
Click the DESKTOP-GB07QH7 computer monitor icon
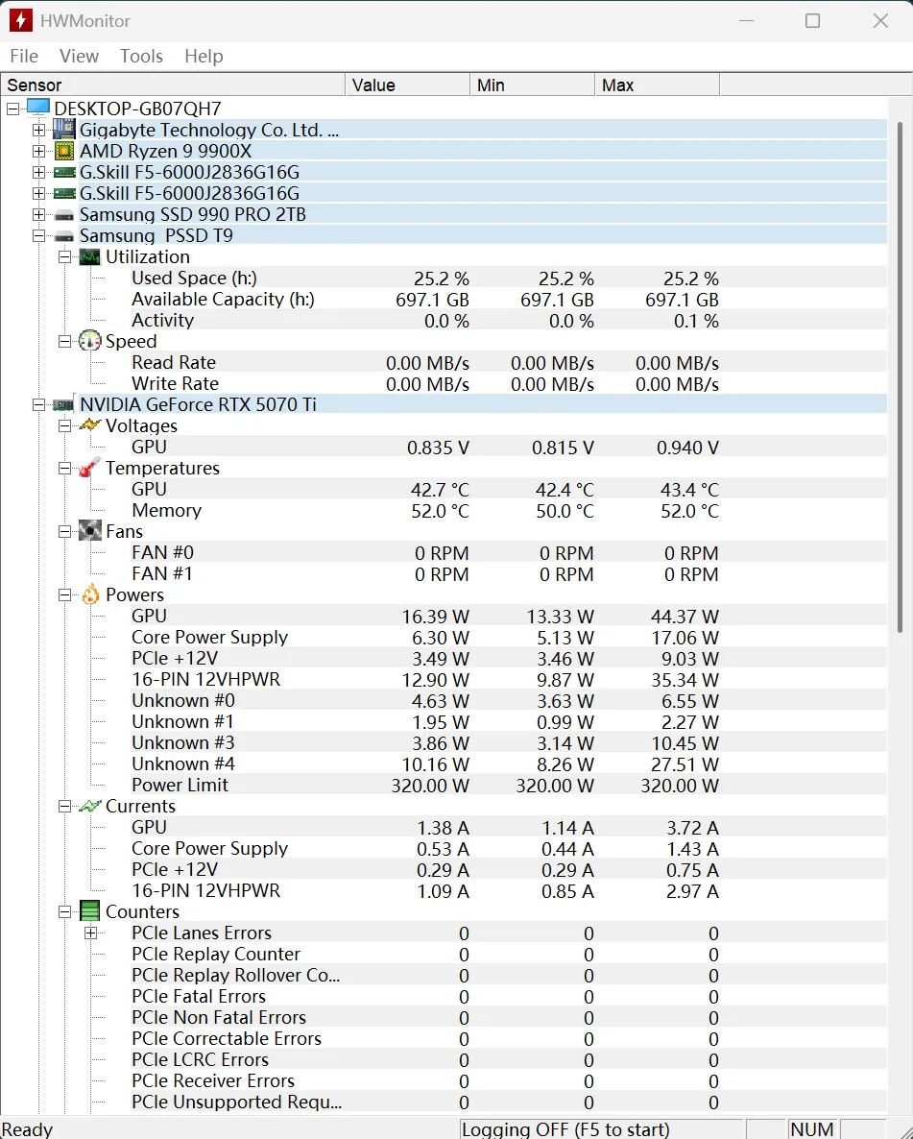pyautogui.click(x=38, y=108)
